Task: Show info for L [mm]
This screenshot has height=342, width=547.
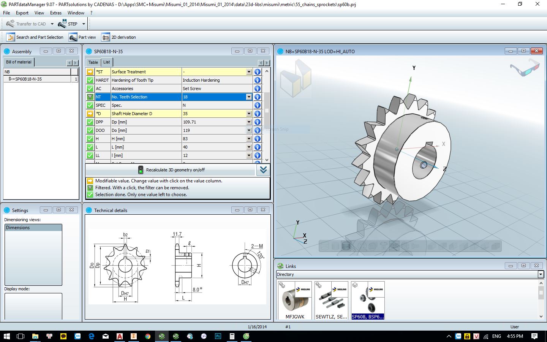Action: pos(258,147)
